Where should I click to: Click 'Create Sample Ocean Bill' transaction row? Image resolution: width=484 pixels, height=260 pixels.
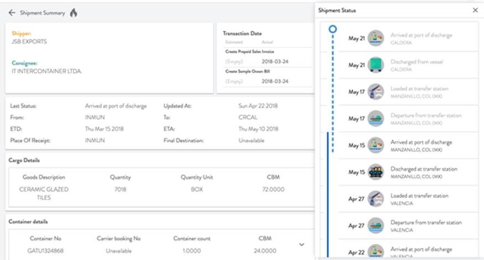(x=267, y=77)
